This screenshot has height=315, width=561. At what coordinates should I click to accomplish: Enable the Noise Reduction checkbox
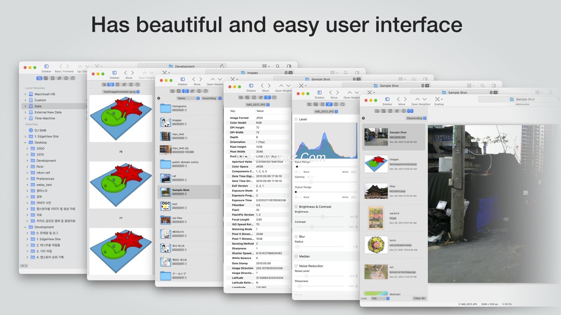[x=296, y=266]
